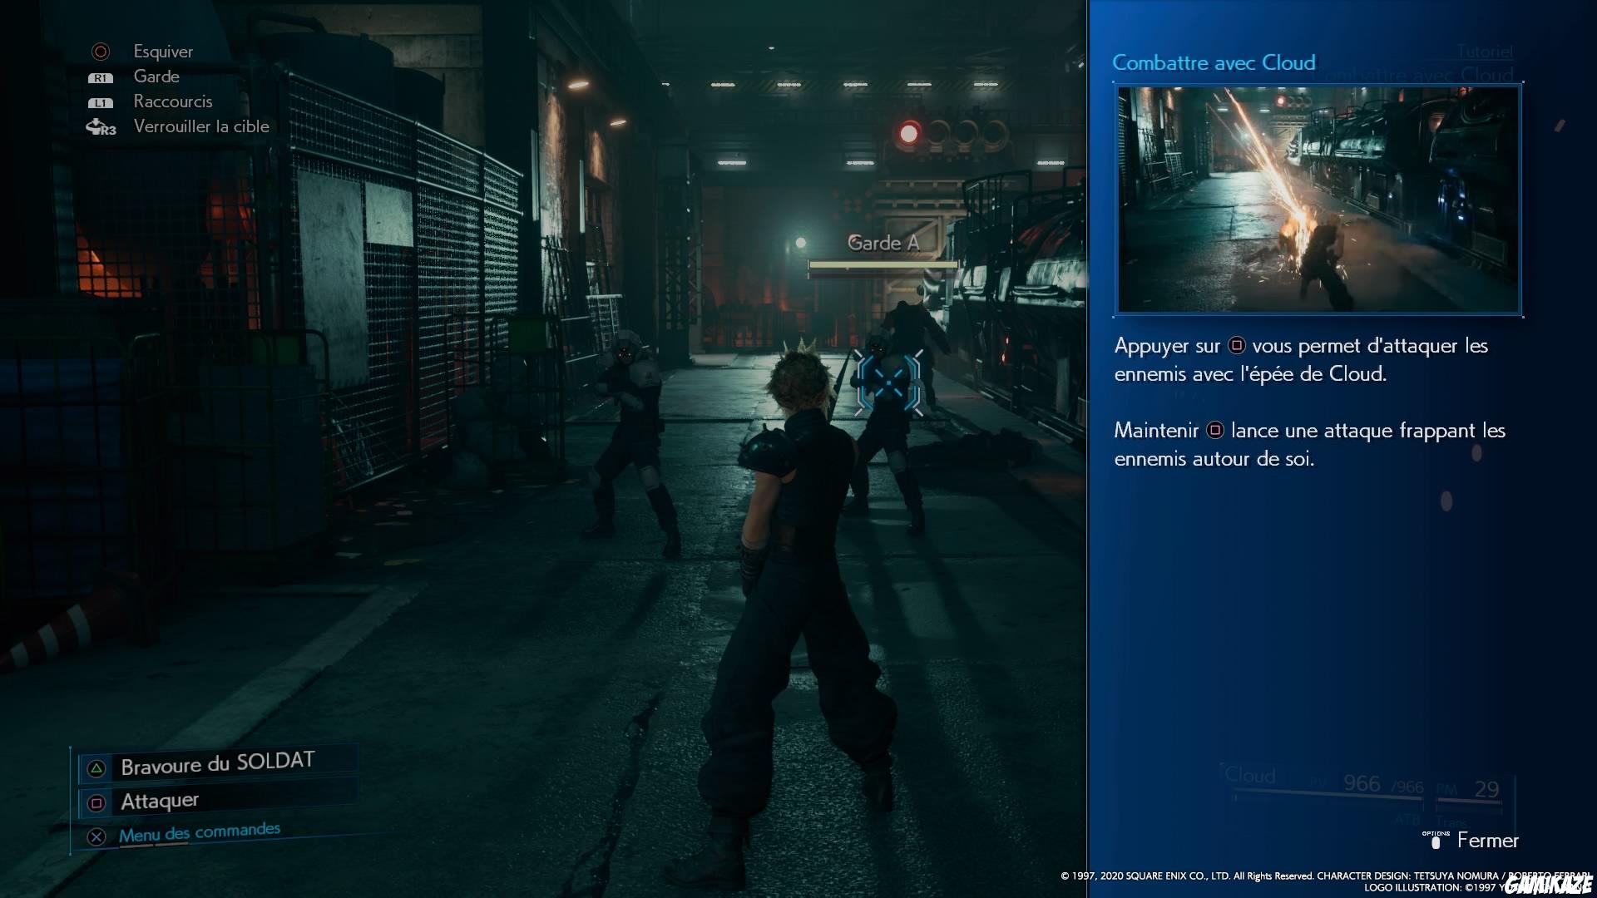Click the circle button icon beside Esquiver

[x=101, y=52]
